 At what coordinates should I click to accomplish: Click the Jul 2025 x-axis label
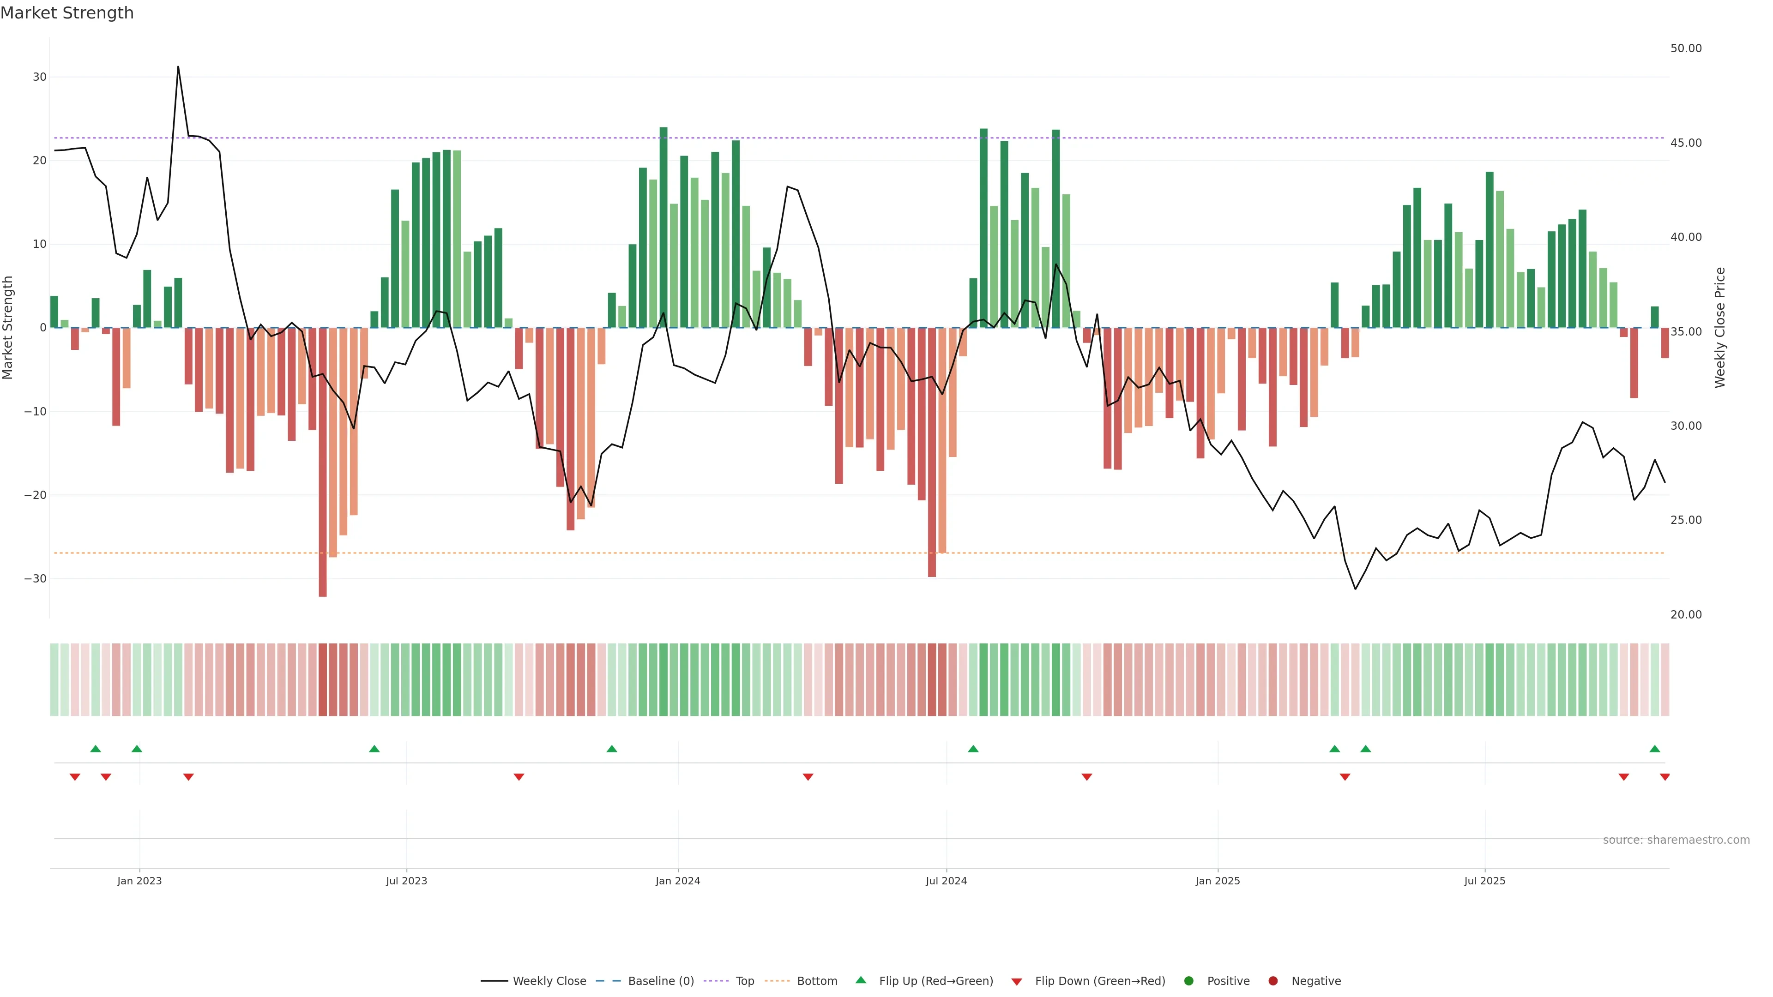pyautogui.click(x=1484, y=881)
